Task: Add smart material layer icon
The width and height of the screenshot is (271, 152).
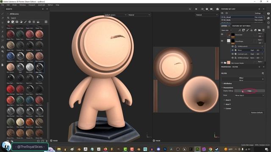Action: pos(255,30)
